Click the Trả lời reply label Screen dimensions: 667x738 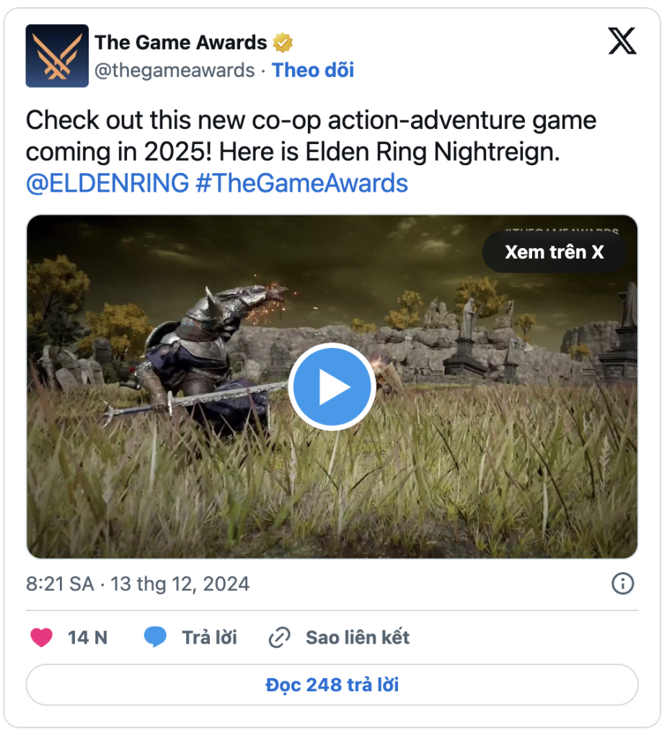click(x=210, y=638)
